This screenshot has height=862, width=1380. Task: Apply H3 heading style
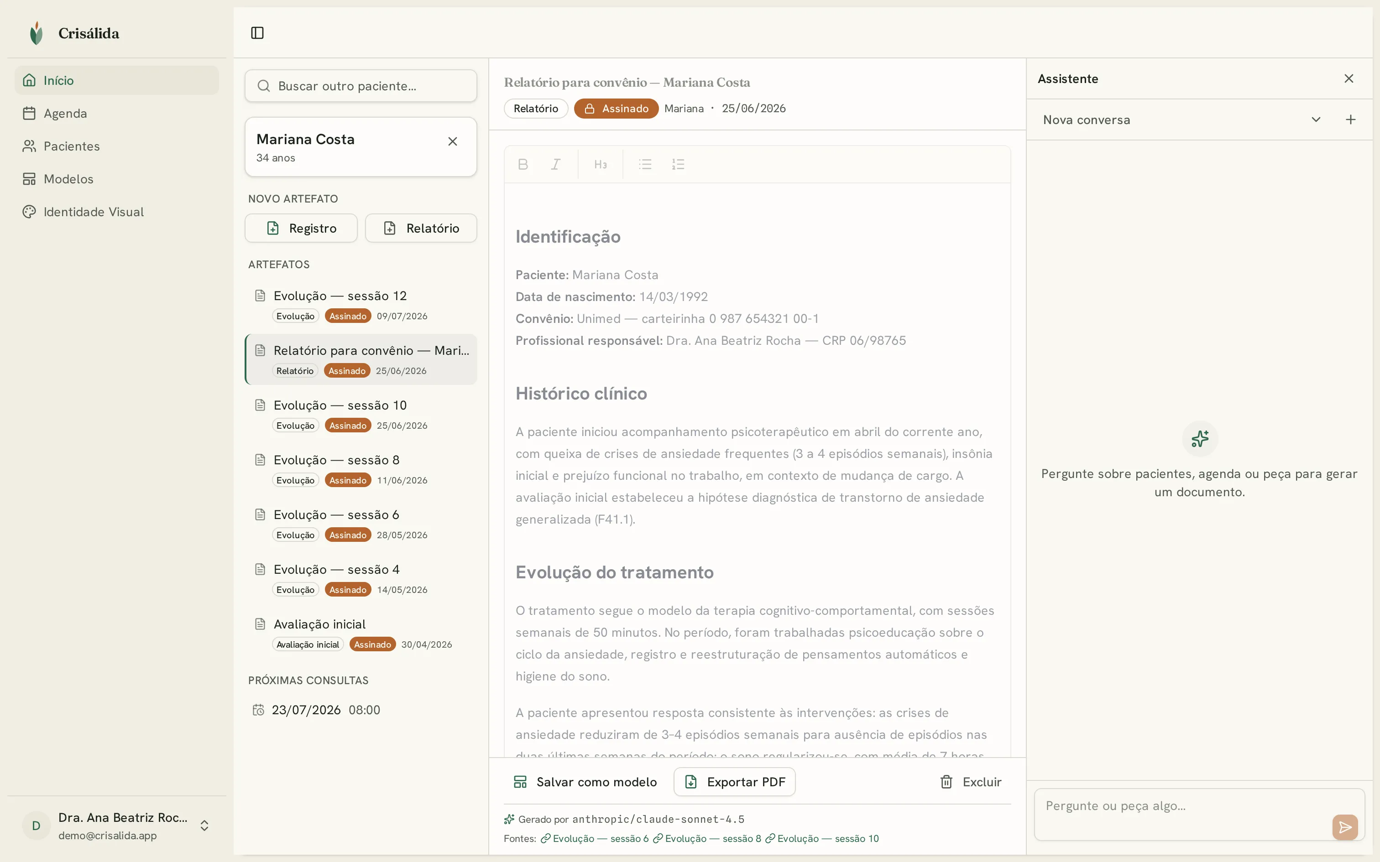click(x=601, y=164)
